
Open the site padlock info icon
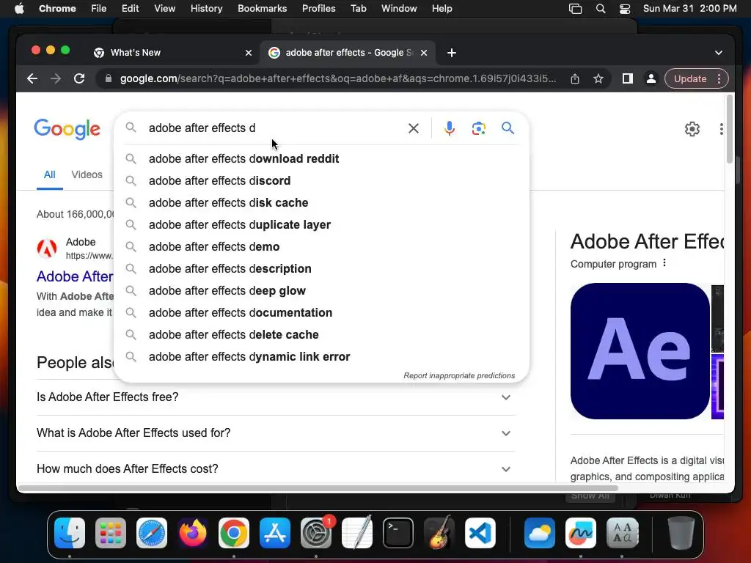(x=109, y=78)
